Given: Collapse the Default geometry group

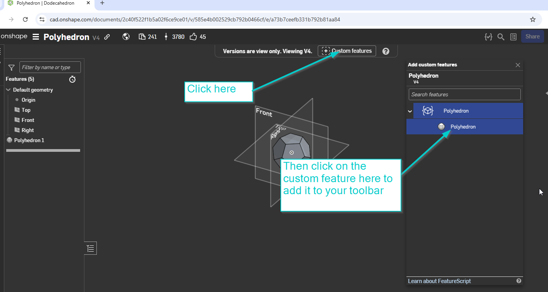Looking at the screenshot, I should [9, 90].
